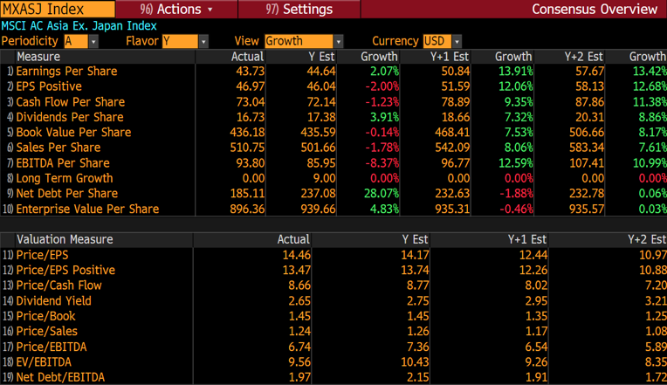667x385 pixels.
Task: Expand the Flavor dropdown arrow
Action: click(x=203, y=42)
